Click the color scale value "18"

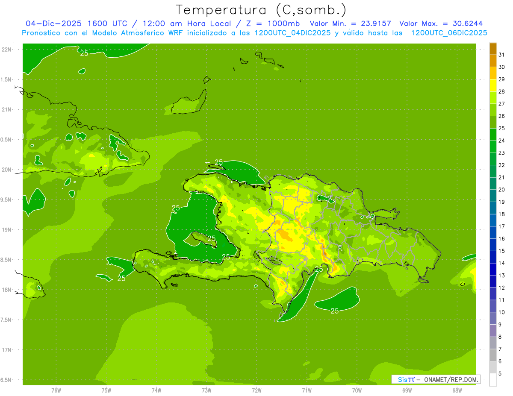(x=502, y=214)
